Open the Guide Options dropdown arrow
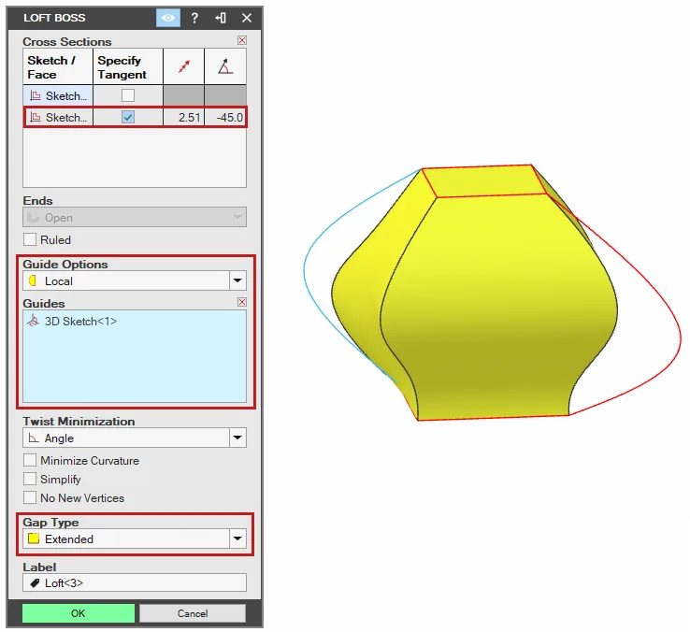 click(237, 280)
